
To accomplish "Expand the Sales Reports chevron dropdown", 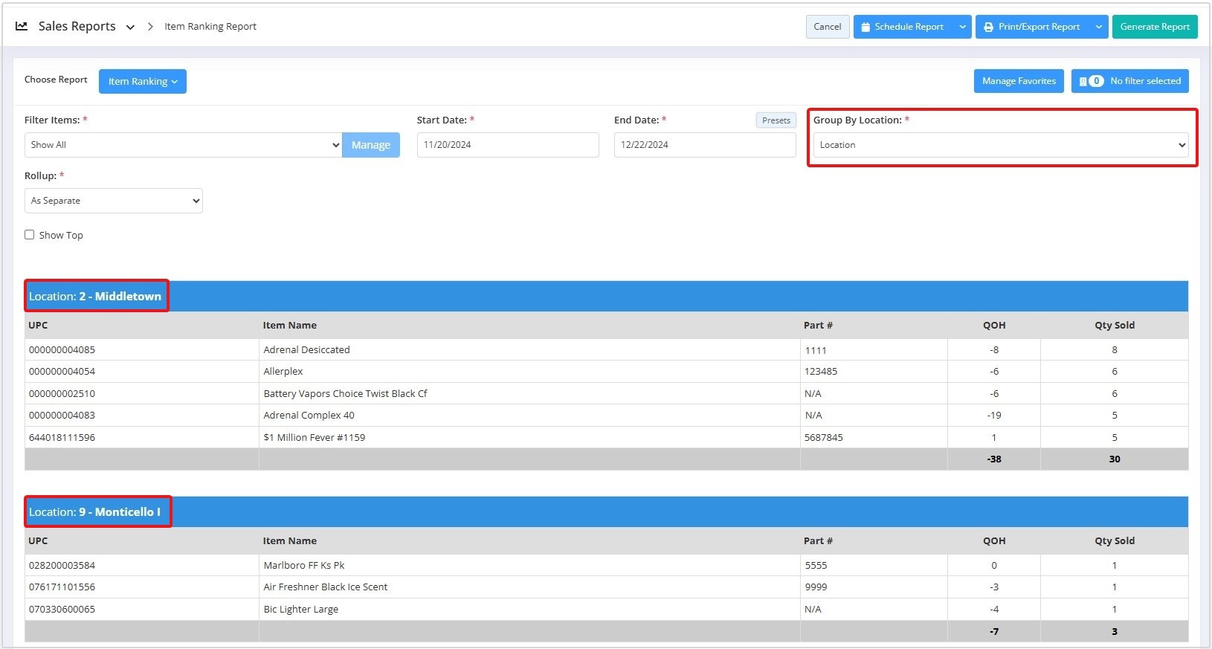I will pyautogui.click(x=130, y=27).
